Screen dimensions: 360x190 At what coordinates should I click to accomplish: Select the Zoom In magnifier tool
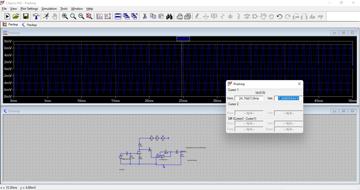click(65, 16)
